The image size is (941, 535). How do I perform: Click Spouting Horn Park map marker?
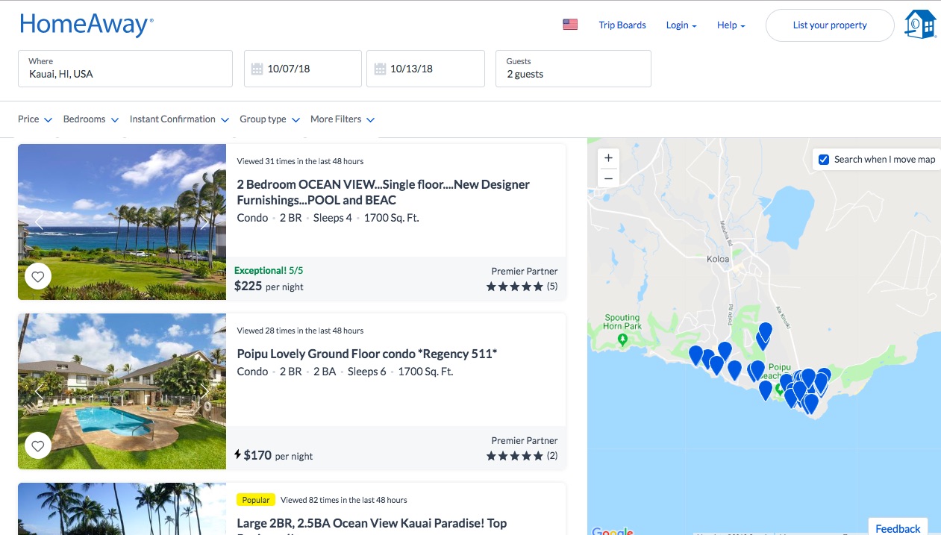tap(623, 340)
